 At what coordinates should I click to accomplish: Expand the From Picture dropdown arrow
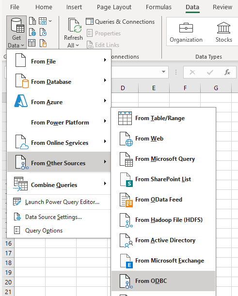(50, 21)
